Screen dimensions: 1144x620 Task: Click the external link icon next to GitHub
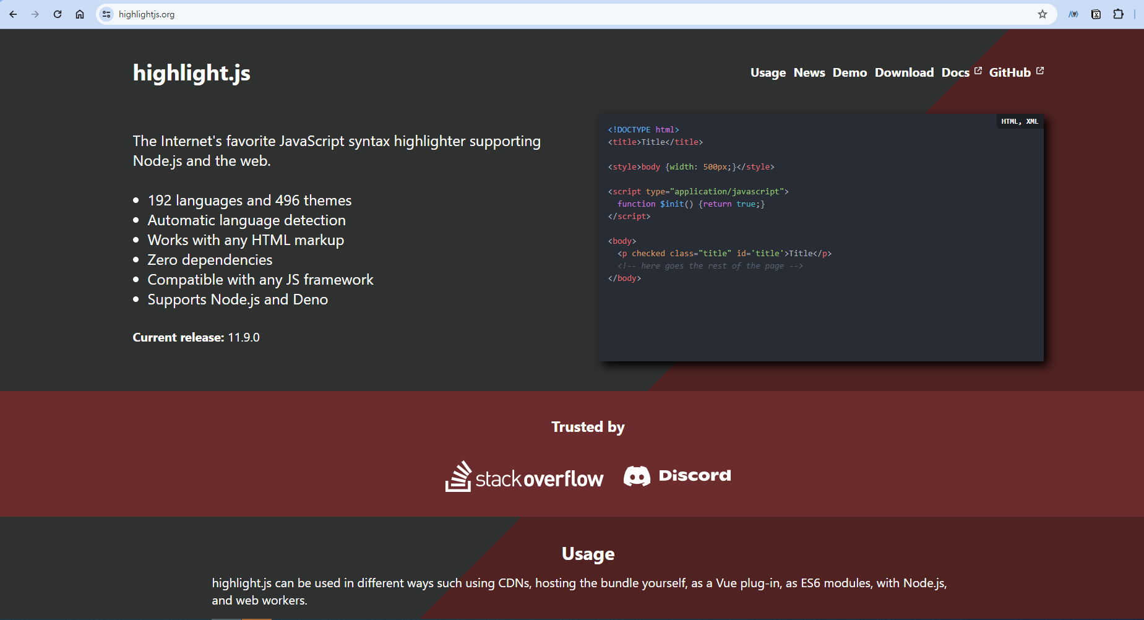(x=1040, y=71)
